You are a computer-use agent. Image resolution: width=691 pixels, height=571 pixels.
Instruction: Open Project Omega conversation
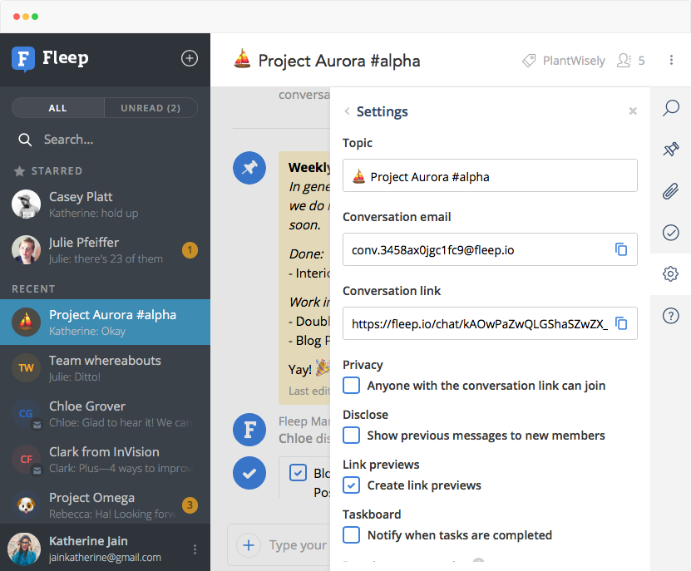coord(105,505)
